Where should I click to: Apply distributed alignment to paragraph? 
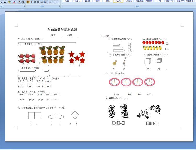(x=42, y=2)
